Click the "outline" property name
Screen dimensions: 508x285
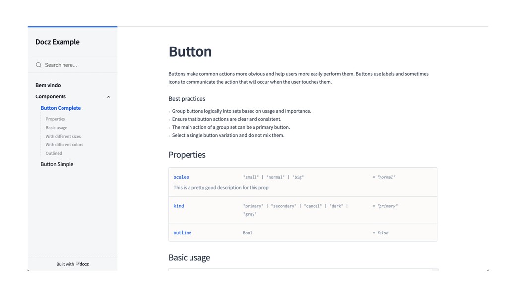click(182, 233)
